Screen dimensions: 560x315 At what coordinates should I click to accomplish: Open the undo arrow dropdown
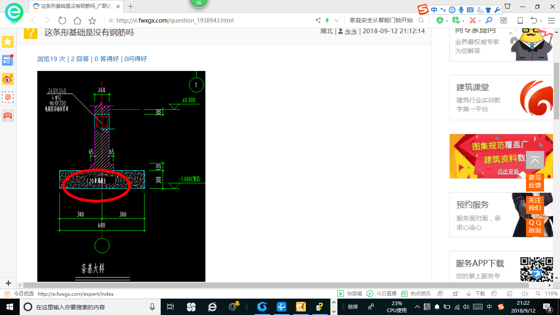[x=541, y=21]
